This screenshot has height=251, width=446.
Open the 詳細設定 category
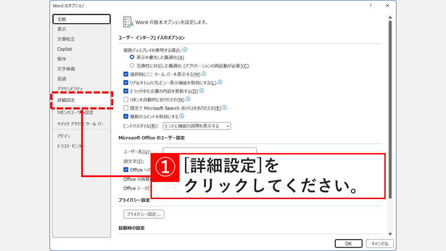point(81,100)
